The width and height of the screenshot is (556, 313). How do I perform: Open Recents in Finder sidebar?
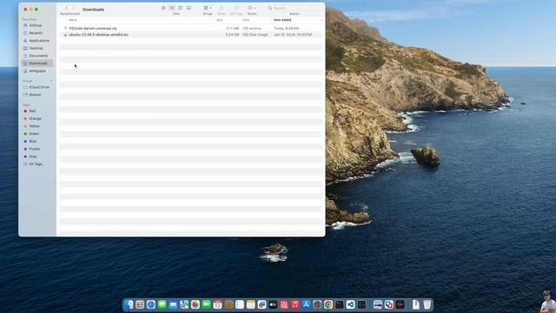[36, 33]
